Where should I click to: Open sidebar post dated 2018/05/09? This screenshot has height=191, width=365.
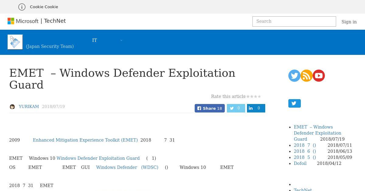click(x=305, y=157)
